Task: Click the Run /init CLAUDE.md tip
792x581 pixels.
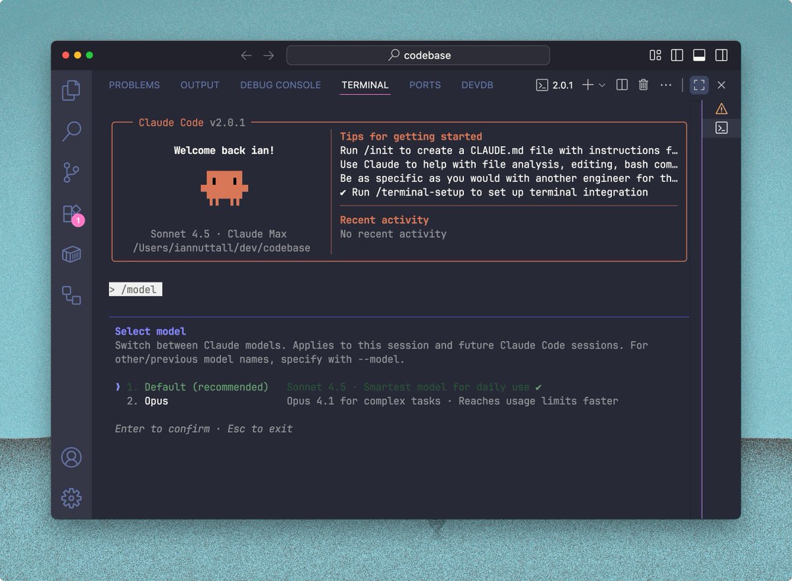Action: (509, 151)
